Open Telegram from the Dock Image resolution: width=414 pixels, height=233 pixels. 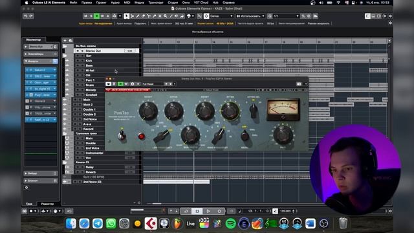tap(98, 223)
